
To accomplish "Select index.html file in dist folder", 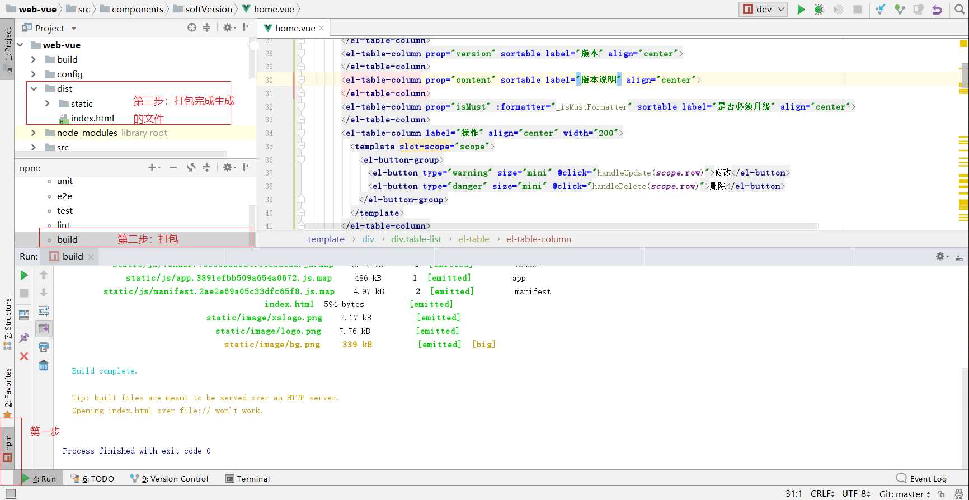I will click(x=92, y=119).
